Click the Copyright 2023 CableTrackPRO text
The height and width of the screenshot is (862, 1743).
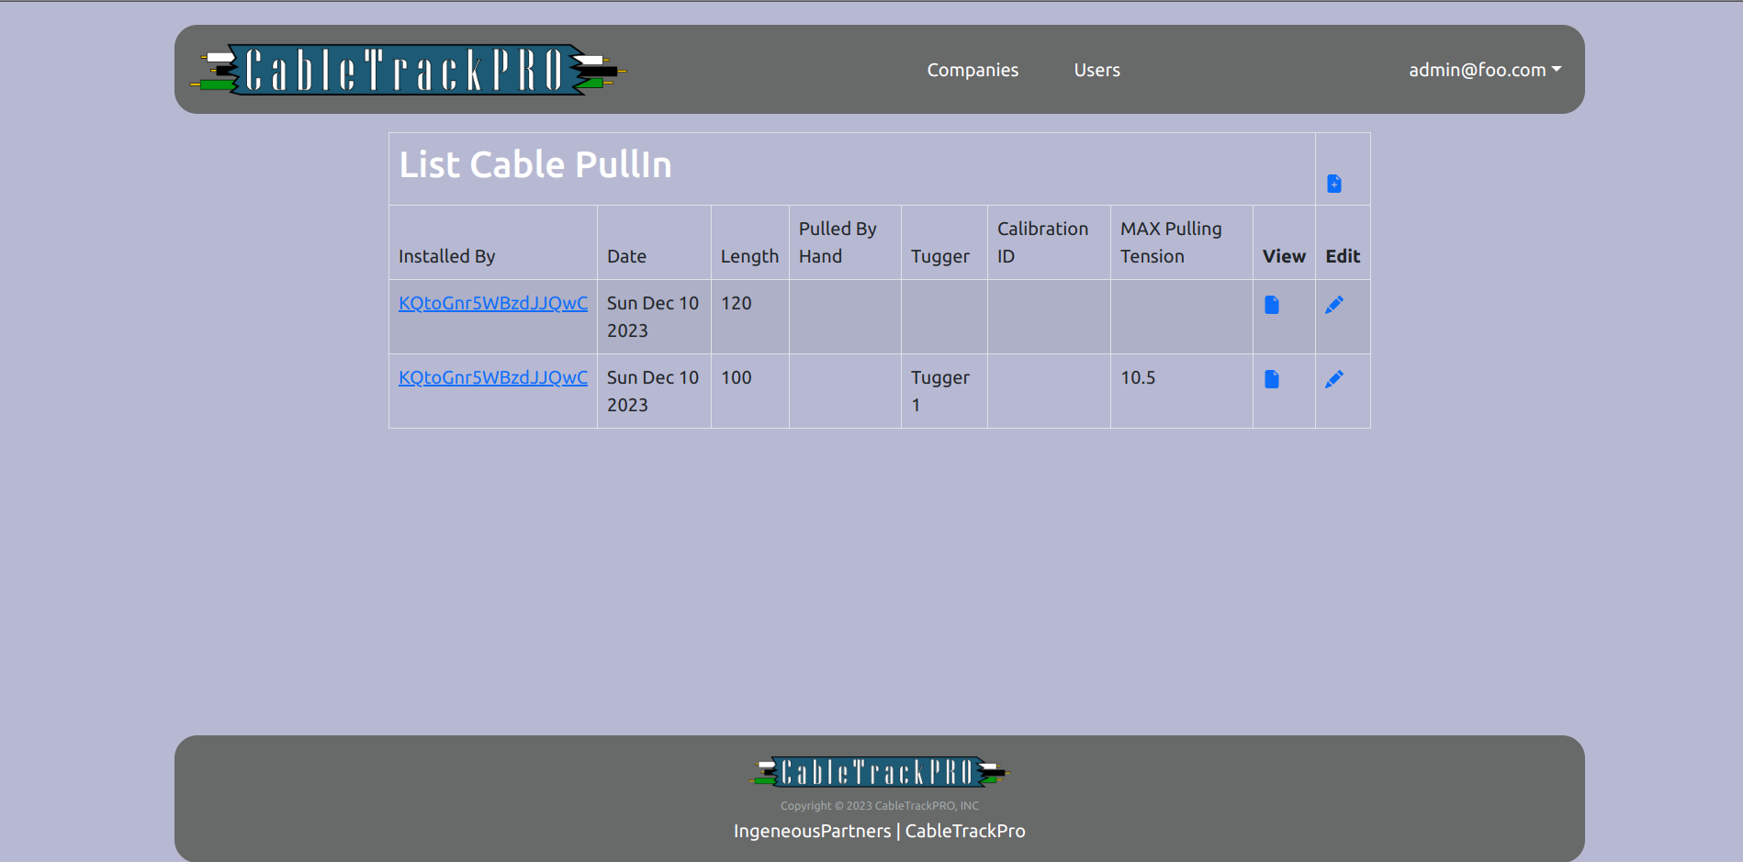880,806
